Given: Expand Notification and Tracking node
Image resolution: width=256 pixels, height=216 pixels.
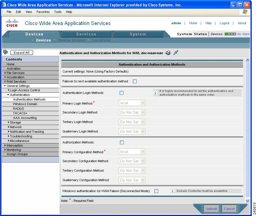Looking at the screenshot, I should (9, 131).
